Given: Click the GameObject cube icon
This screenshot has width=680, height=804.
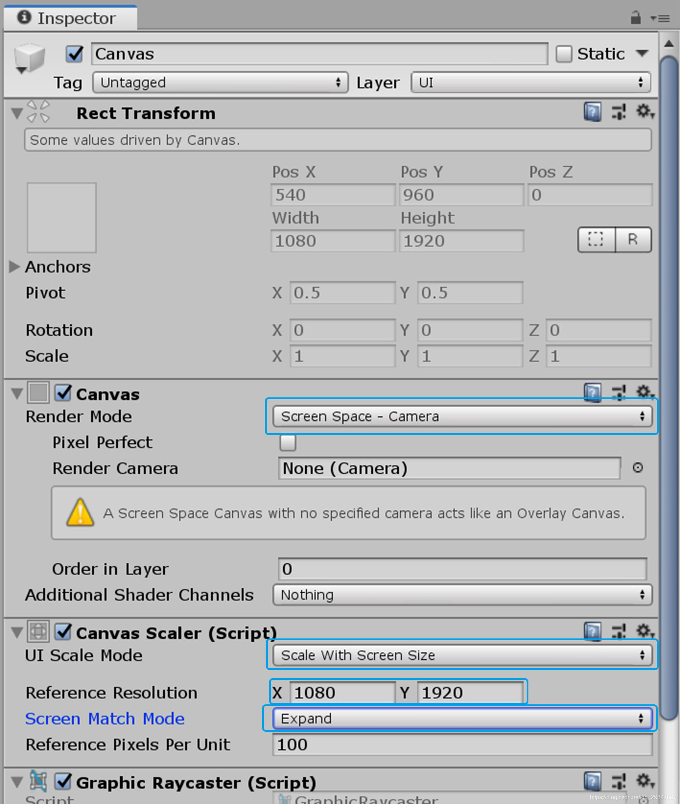Looking at the screenshot, I should [x=29, y=57].
